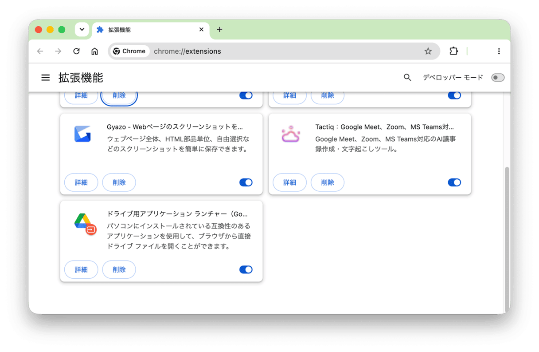
Task: Open the extensions puzzle toolbar icon
Action: click(453, 51)
